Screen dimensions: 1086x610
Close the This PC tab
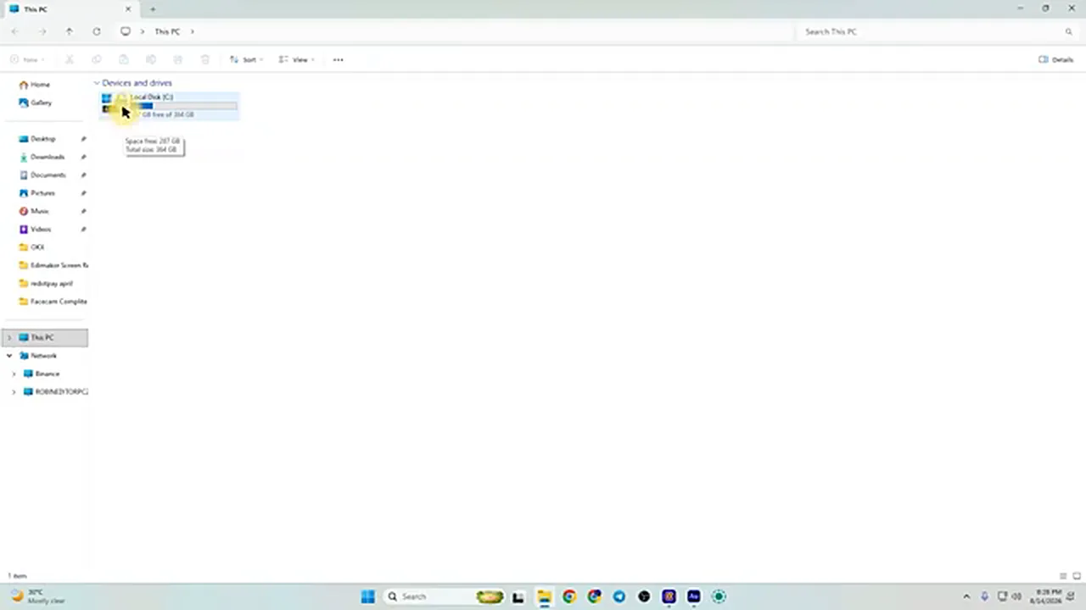click(129, 9)
